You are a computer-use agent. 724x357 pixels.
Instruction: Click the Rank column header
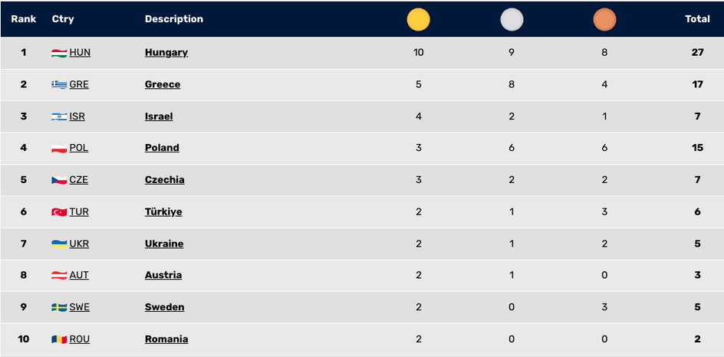24,19
